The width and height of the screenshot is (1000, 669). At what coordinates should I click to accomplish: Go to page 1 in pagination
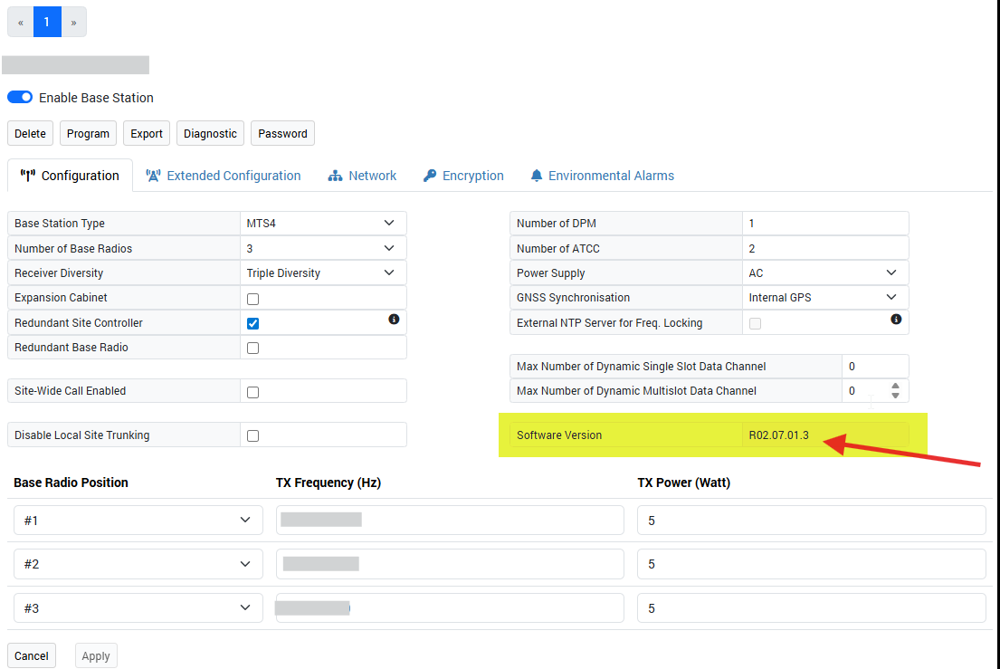point(47,22)
